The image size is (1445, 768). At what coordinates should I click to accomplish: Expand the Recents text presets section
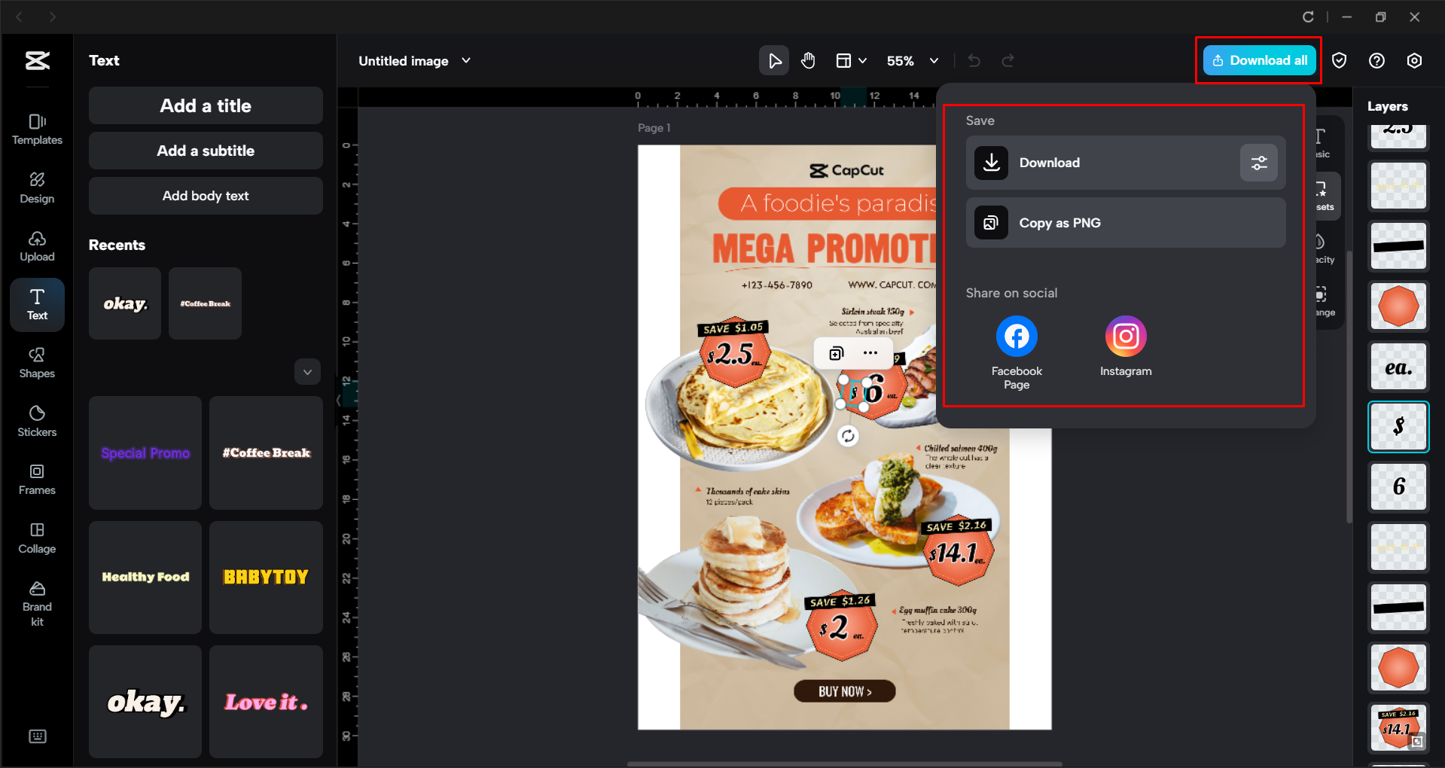point(307,371)
